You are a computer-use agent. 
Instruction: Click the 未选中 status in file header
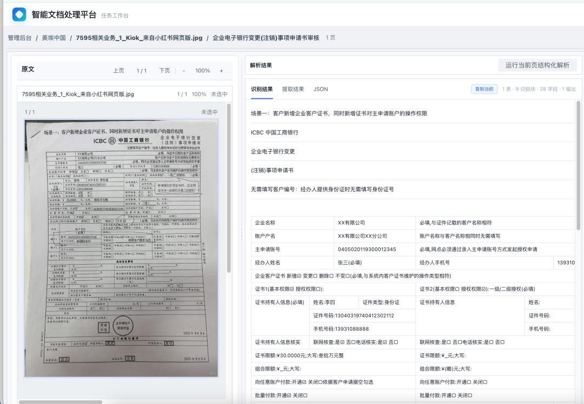tap(219, 94)
